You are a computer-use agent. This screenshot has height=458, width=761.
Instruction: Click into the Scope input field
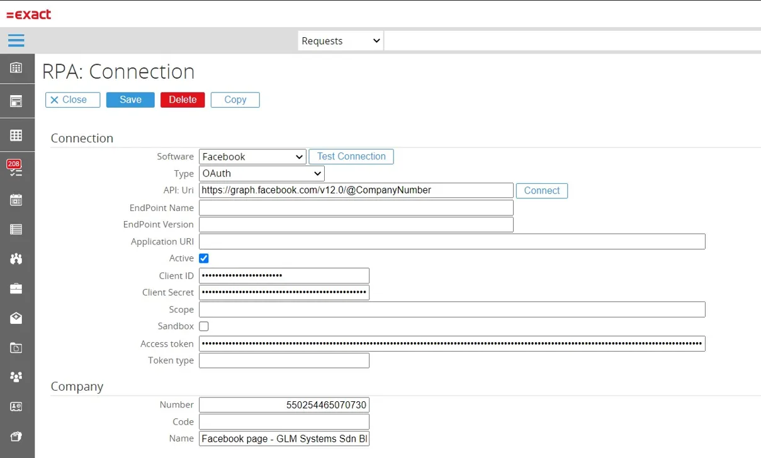coord(451,309)
